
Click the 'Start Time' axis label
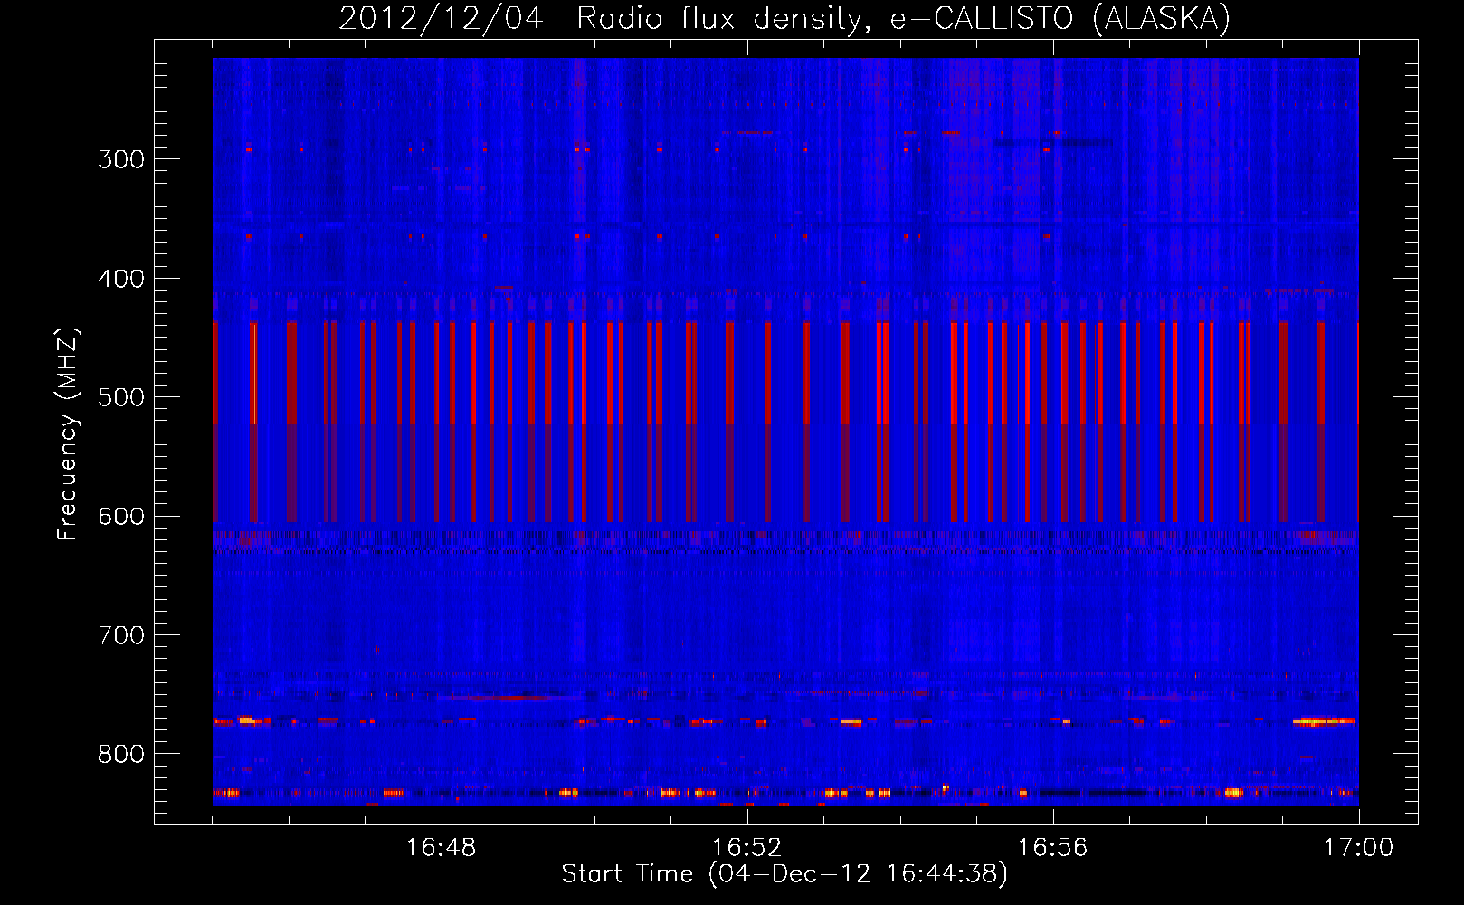(628, 873)
